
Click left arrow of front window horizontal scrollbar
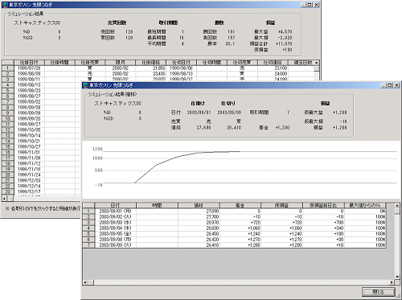85,282
